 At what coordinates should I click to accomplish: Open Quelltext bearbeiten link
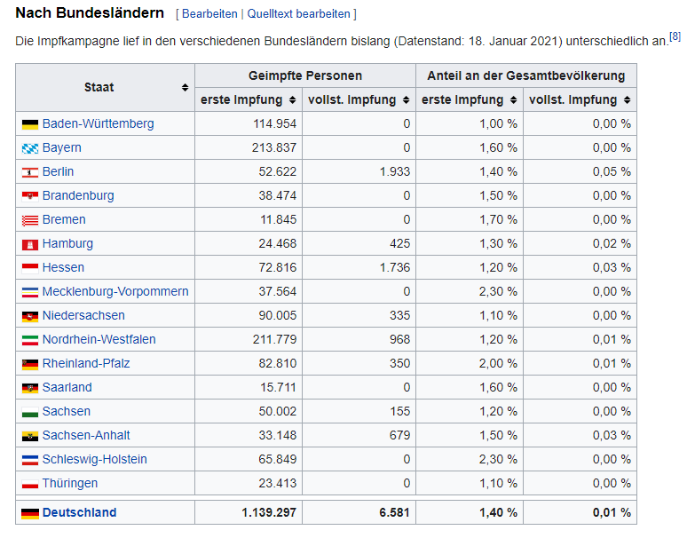tap(299, 14)
